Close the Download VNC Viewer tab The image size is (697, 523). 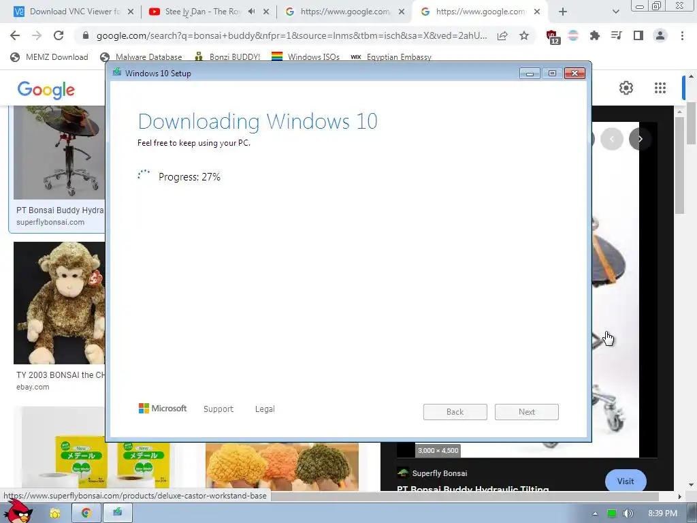[x=131, y=12]
